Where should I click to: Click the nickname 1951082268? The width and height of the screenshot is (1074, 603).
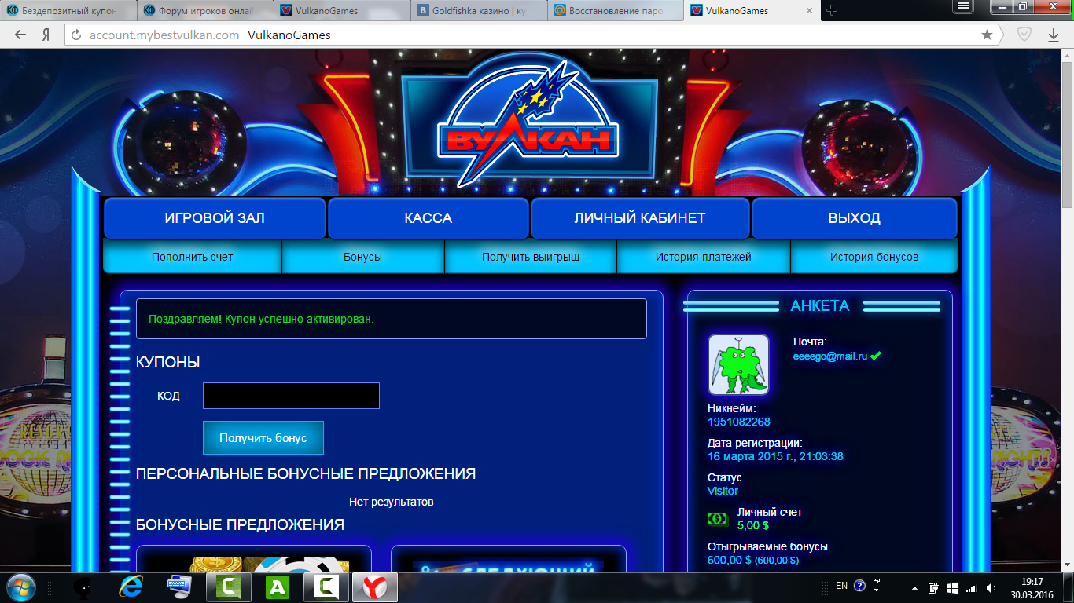pyautogui.click(x=739, y=422)
